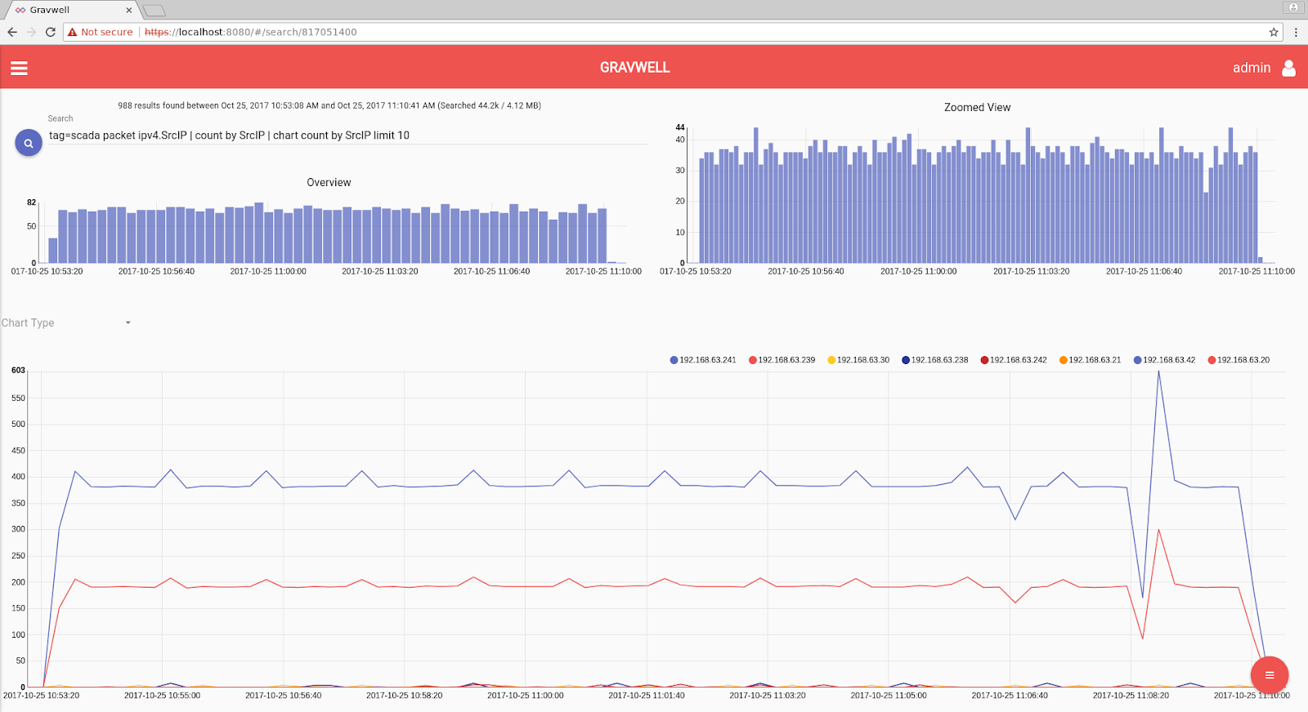Reload the Gravwell page
This screenshot has width=1308, height=712.
point(51,32)
